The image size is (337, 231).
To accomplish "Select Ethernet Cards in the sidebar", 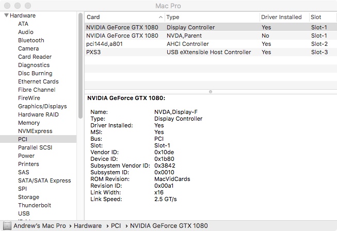I will coord(38,81).
